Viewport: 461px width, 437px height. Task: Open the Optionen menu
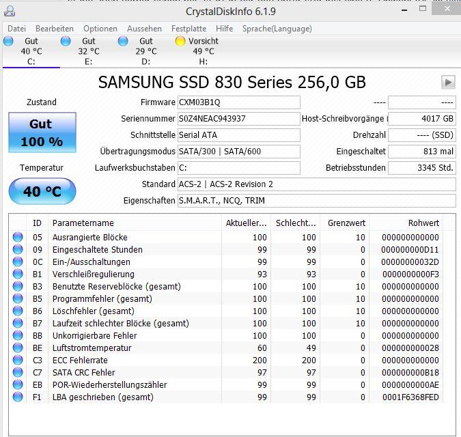point(100,29)
